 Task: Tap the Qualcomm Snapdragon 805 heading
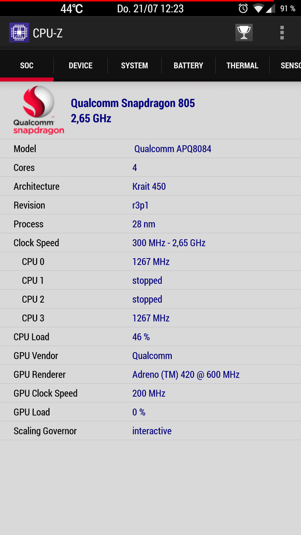[x=133, y=103]
